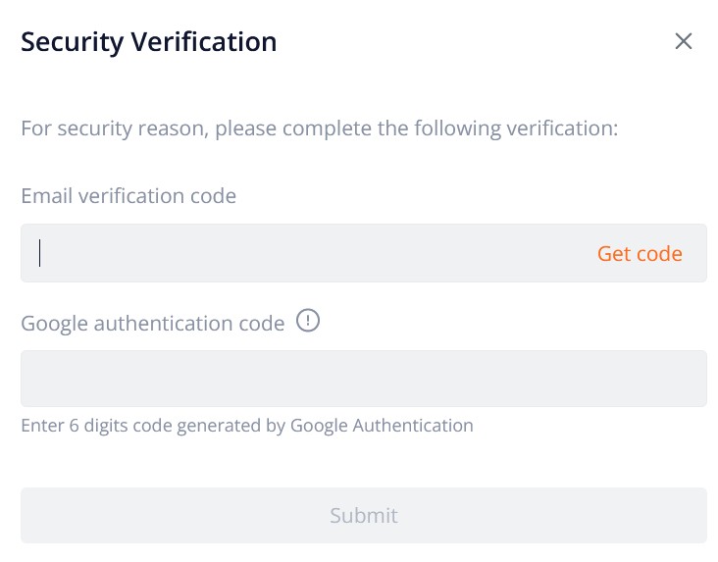This screenshot has height=562, width=718.
Task: Click the Email verification code label
Action: coord(128,196)
